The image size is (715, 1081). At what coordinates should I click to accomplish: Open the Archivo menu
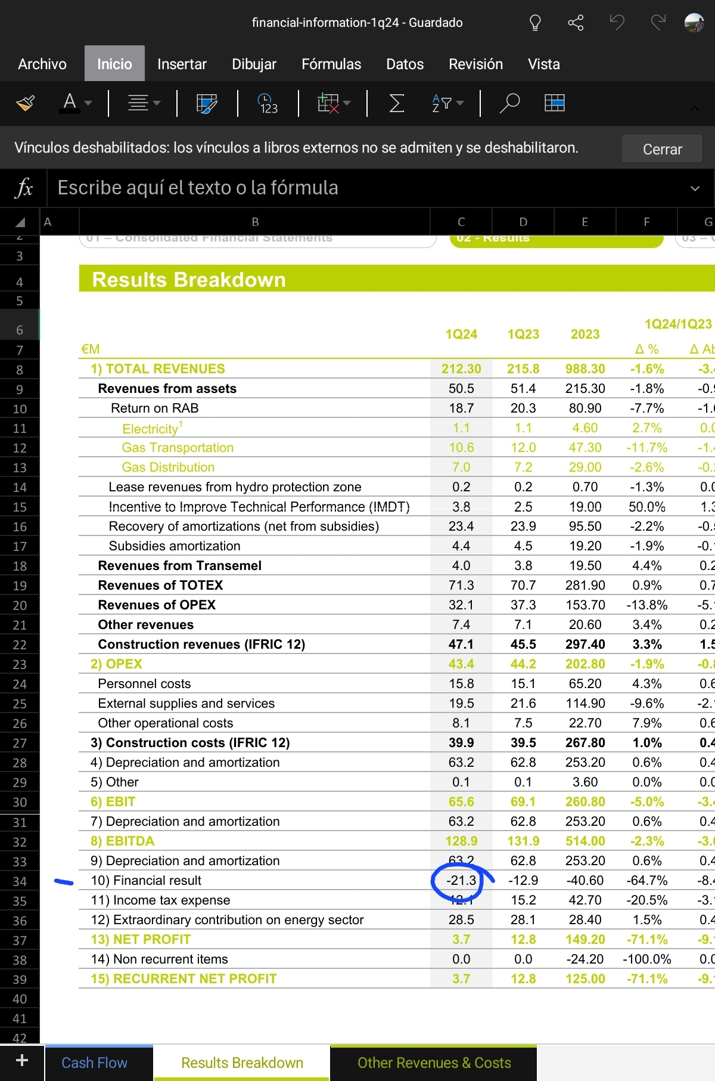click(x=42, y=64)
